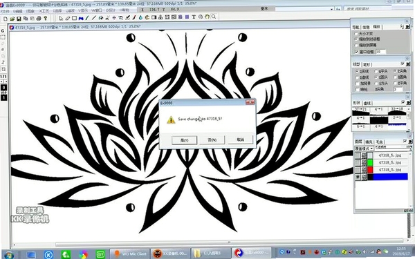Close the Ex9000 save dialog

click(250, 102)
